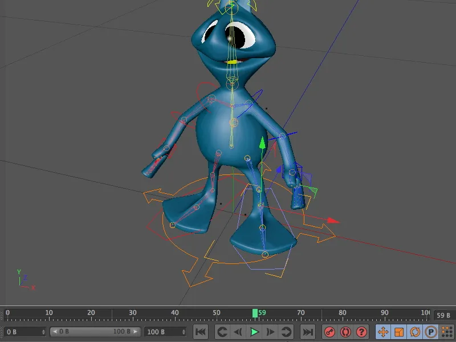Viewport: 456px width, 342px height.
Task: Click the start time stepper arrows
Action: [43, 331]
